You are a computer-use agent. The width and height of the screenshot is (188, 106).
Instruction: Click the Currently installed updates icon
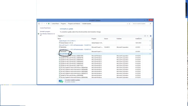coord(61,81)
